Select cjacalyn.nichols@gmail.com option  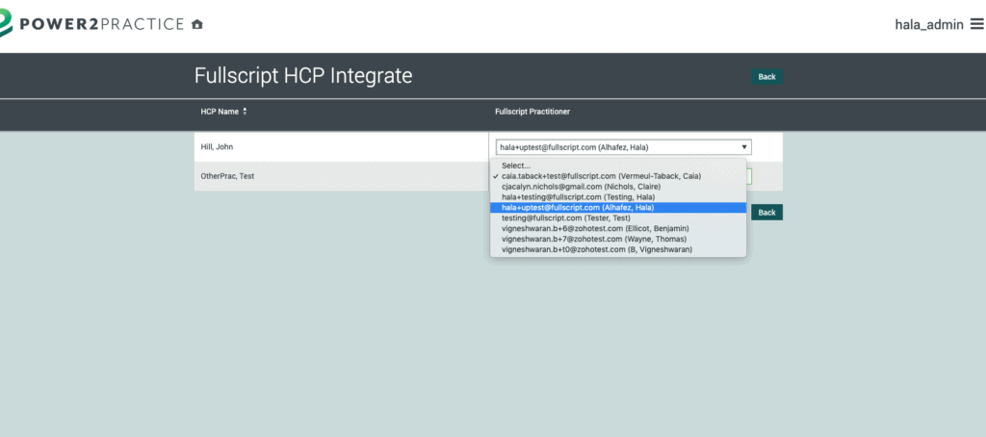[618, 187]
